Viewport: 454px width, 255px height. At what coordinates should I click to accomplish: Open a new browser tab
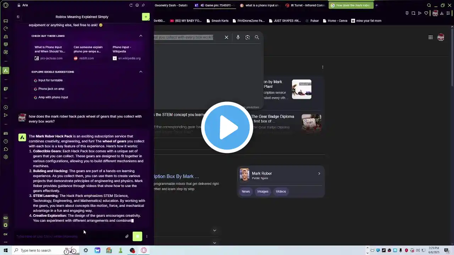click(376, 5)
